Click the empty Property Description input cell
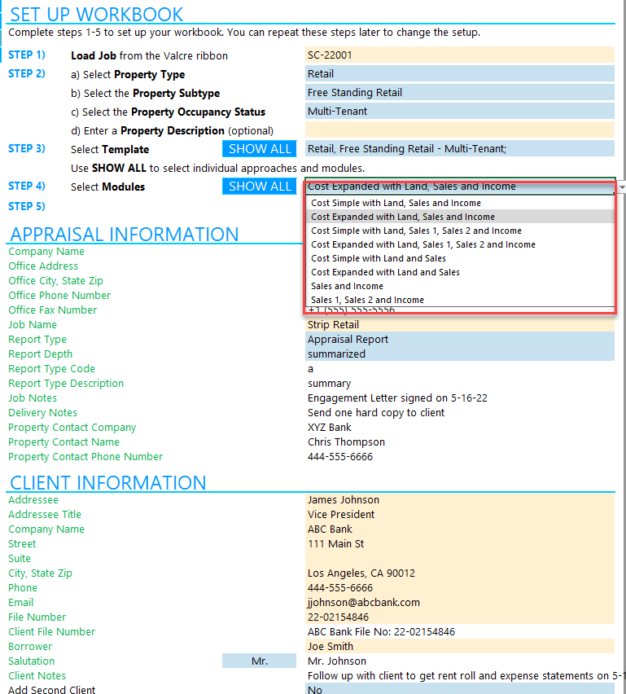This screenshot has width=626, height=694. 460,130
